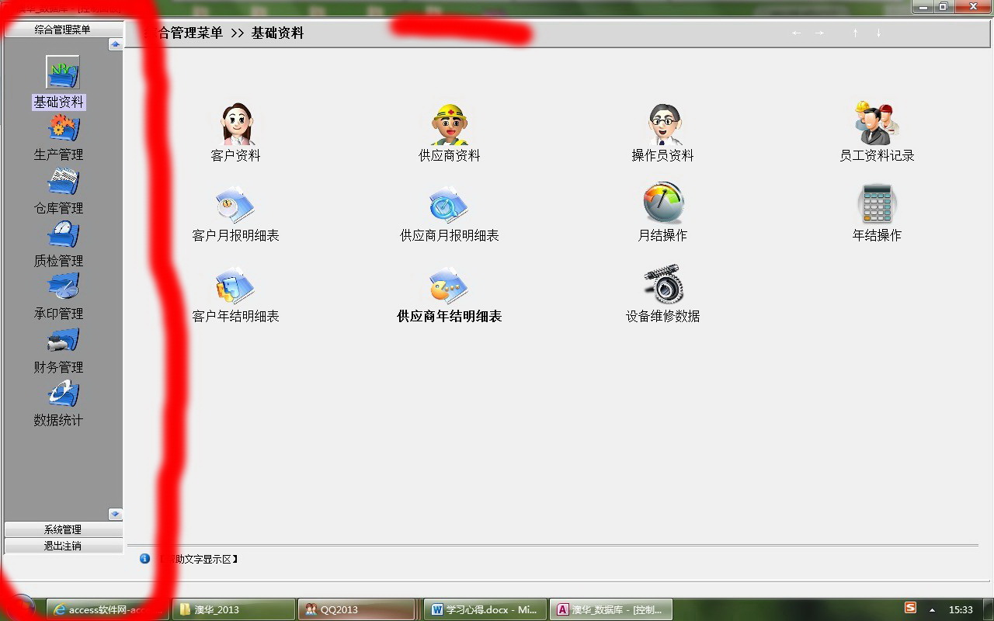Open 供应商年结明细表 report icon
The image size is (994, 621).
tap(449, 286)
